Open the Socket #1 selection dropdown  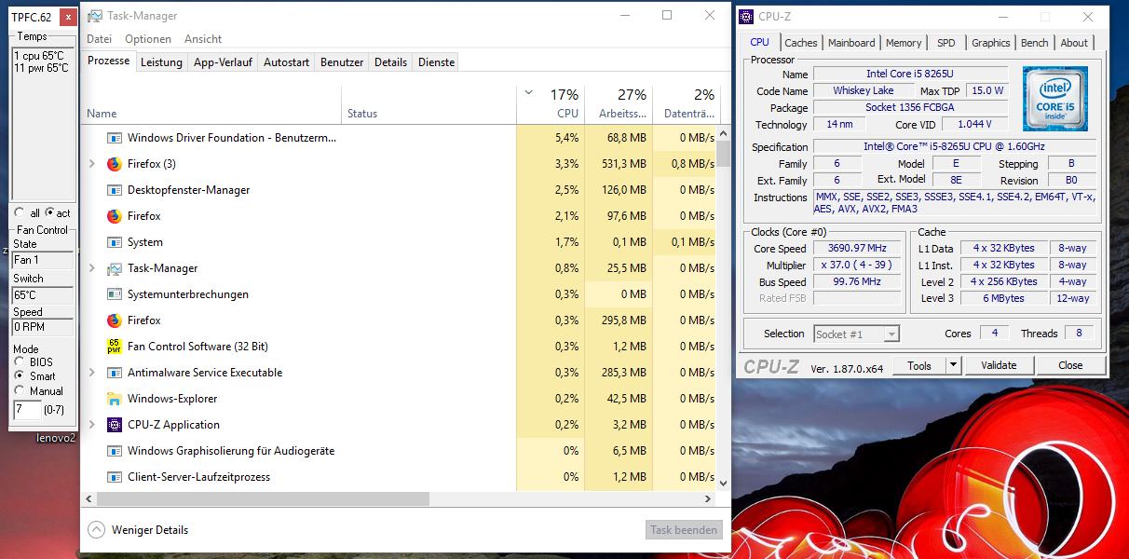click(891, 334)
